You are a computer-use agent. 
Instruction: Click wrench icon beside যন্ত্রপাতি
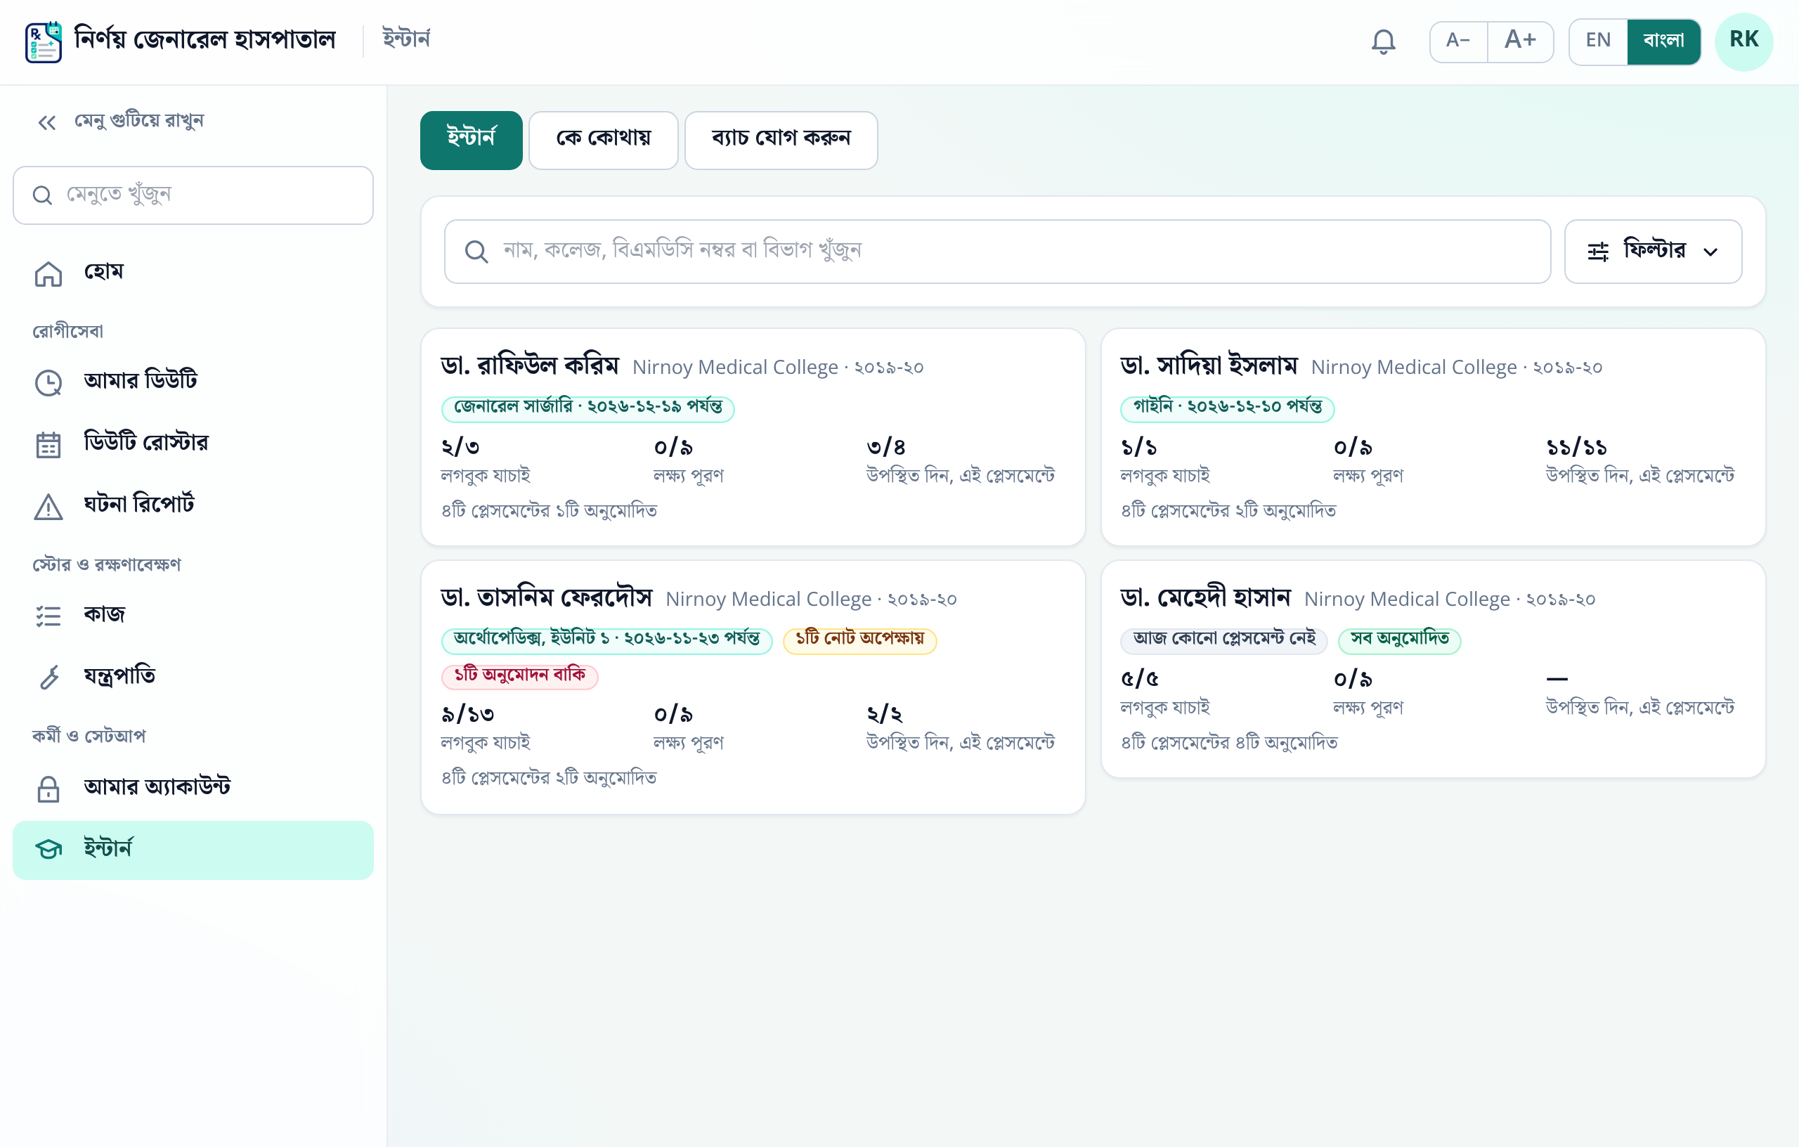pos(48,677)
